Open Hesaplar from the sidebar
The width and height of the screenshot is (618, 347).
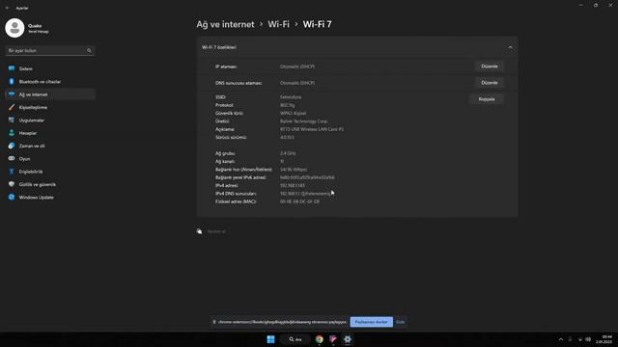tap(49, 133)
